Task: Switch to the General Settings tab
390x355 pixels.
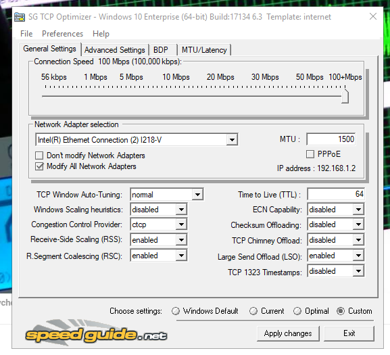Action: pyautogui.click(x=50, y=49)
